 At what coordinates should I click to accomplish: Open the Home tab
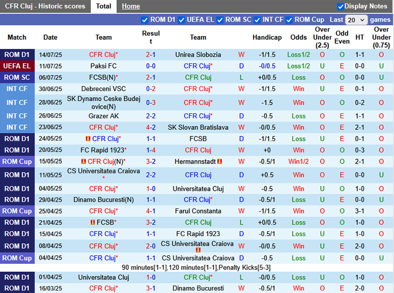pos(131,6)
